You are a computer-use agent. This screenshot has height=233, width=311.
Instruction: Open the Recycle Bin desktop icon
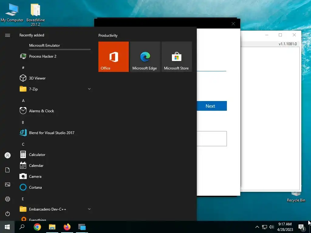click(296, 197)
